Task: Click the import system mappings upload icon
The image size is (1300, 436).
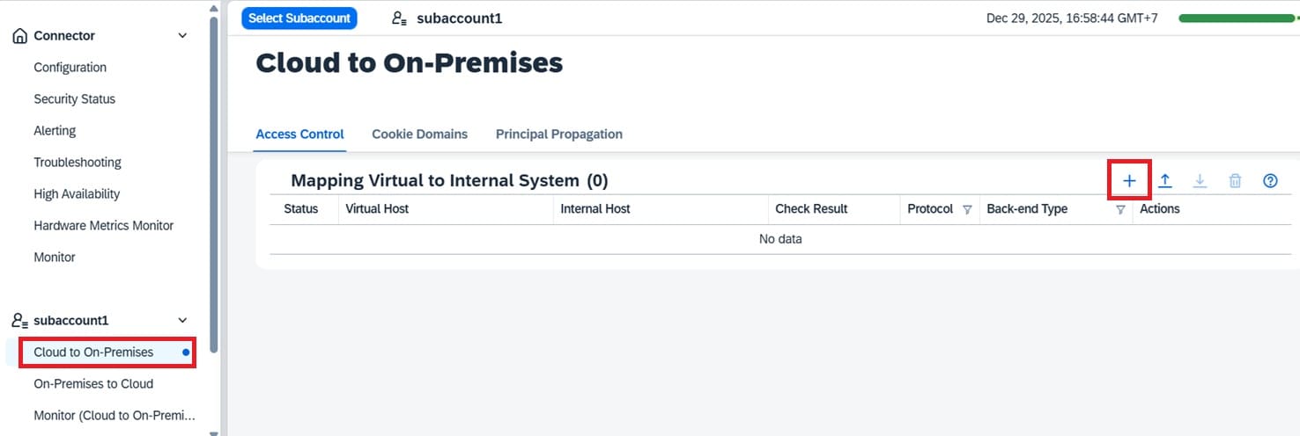Action: [x=1164, y=181]
